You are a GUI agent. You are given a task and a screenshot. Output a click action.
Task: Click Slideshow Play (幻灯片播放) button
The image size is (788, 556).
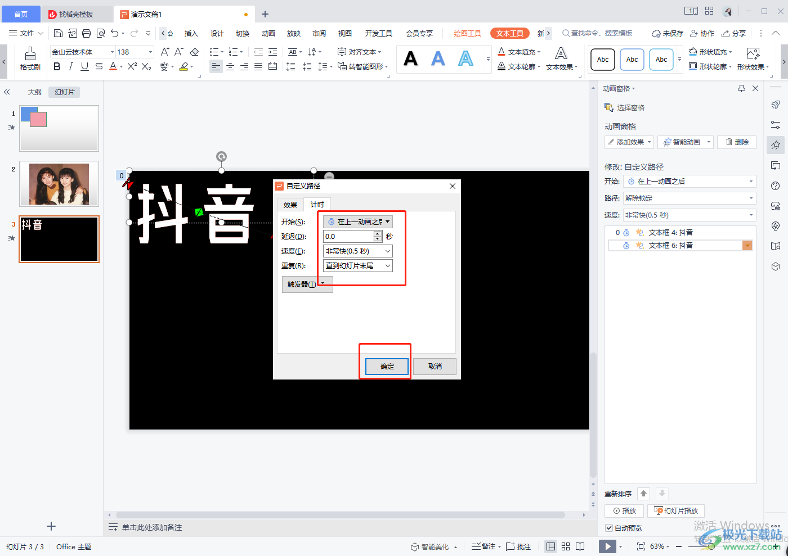676,510
